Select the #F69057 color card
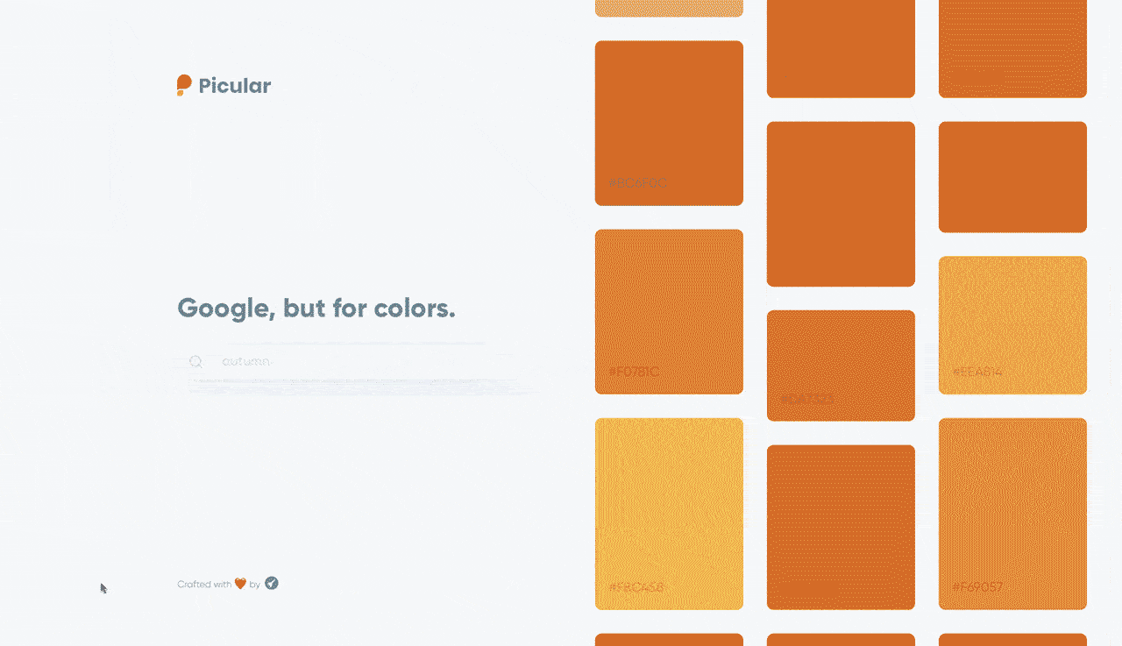1122x646 pixels. click(x=1012, y=513)
